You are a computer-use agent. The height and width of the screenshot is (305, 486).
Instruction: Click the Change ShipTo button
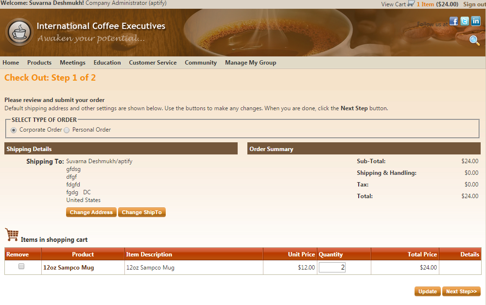[x=141, y=212]
